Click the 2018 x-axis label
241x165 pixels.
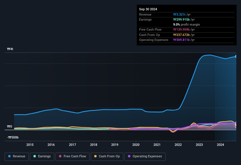94,145
